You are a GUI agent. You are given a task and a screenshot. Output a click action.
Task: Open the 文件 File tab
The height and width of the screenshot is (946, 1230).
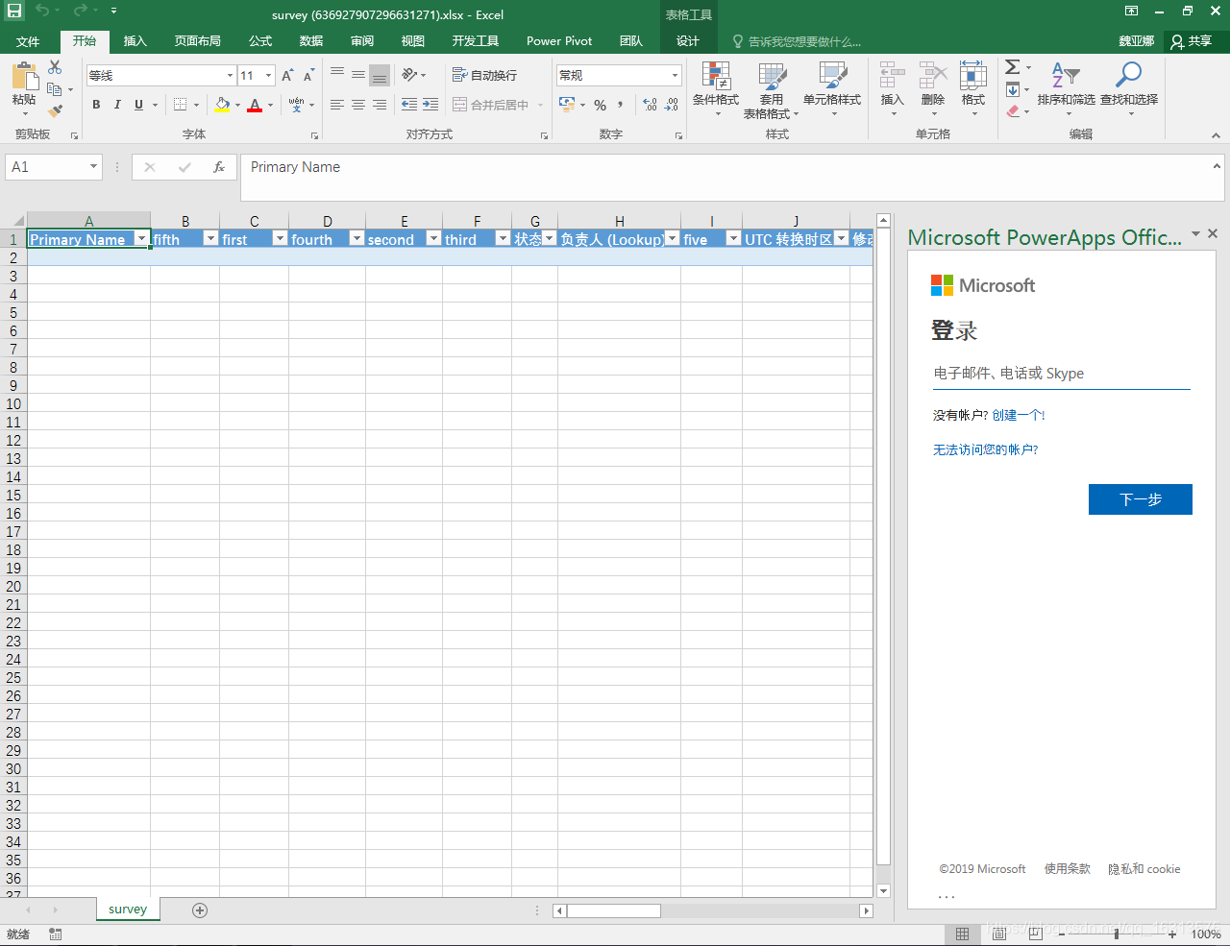coord(28,41)
